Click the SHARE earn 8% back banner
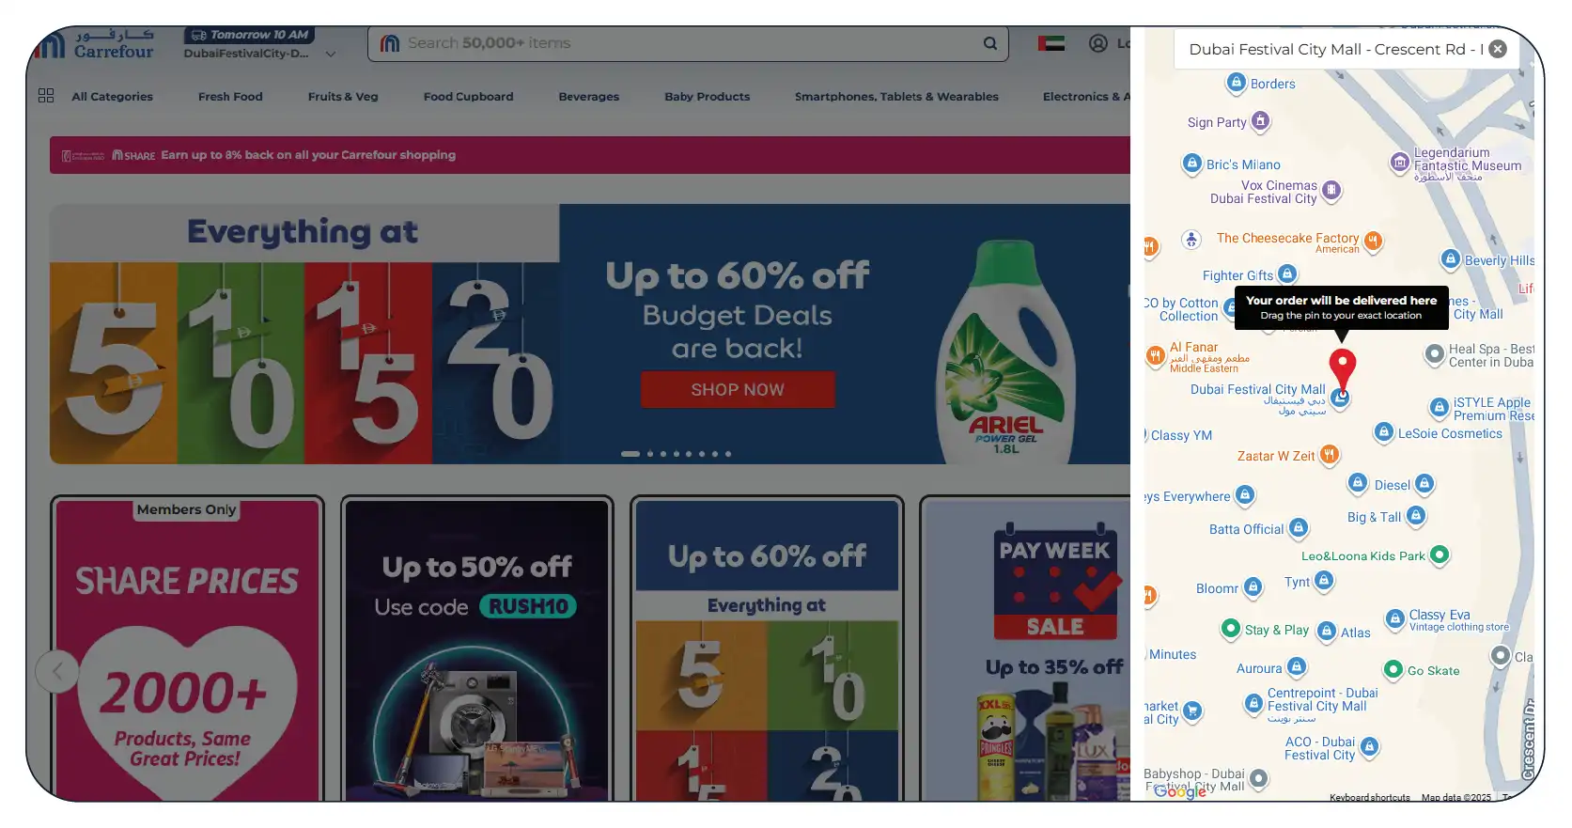Image resolution: width=1572 pixels, height=828 pixels. tap(590, 155)
